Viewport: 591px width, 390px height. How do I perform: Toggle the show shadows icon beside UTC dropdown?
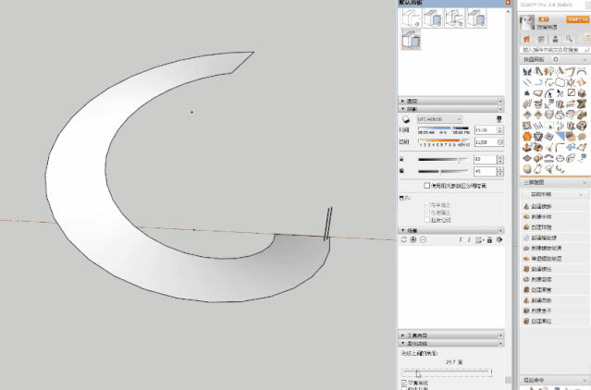406,119
